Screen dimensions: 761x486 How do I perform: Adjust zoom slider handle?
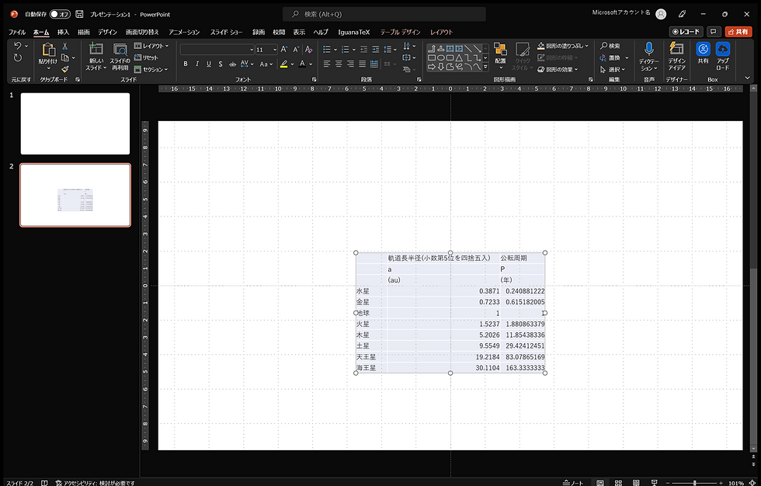click(x=694, y=483)
